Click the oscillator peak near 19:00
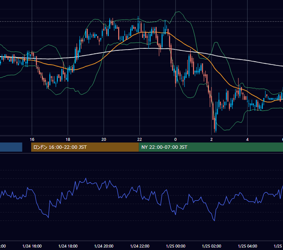This screenshot has height=250, width=283. click(x=86, y=178)
